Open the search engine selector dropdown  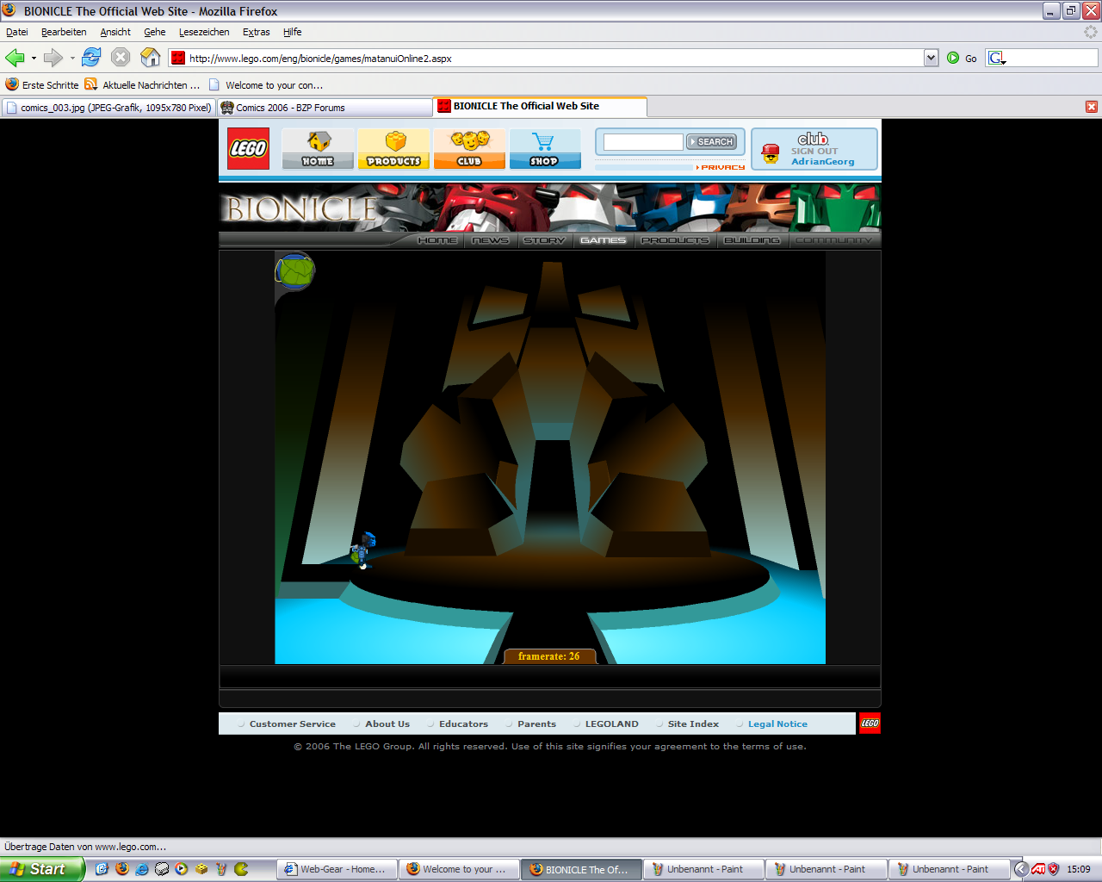pyautogui.click(x=997, y=58)
